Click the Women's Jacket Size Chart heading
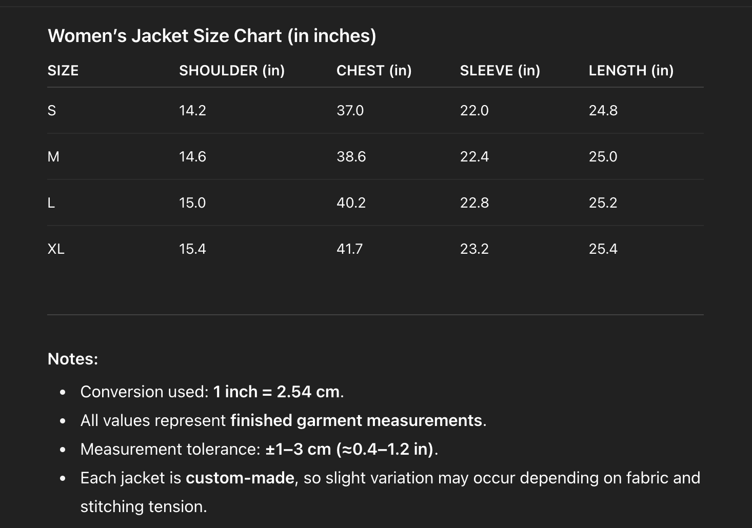Viewport: 752px width, 528px height. [211, 36]
